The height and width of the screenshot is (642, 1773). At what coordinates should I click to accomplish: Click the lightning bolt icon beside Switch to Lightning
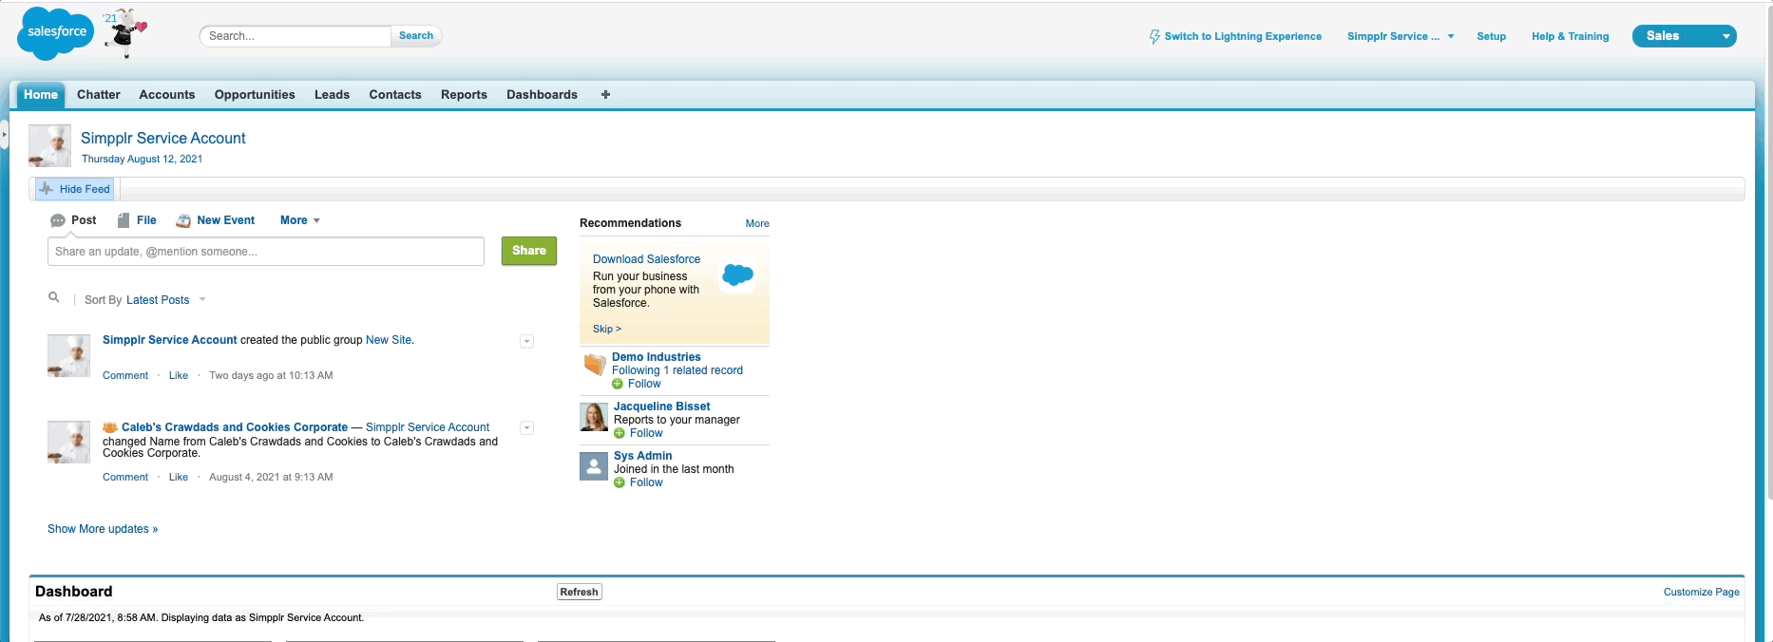pyautogui.click(x=1154, y=37)
